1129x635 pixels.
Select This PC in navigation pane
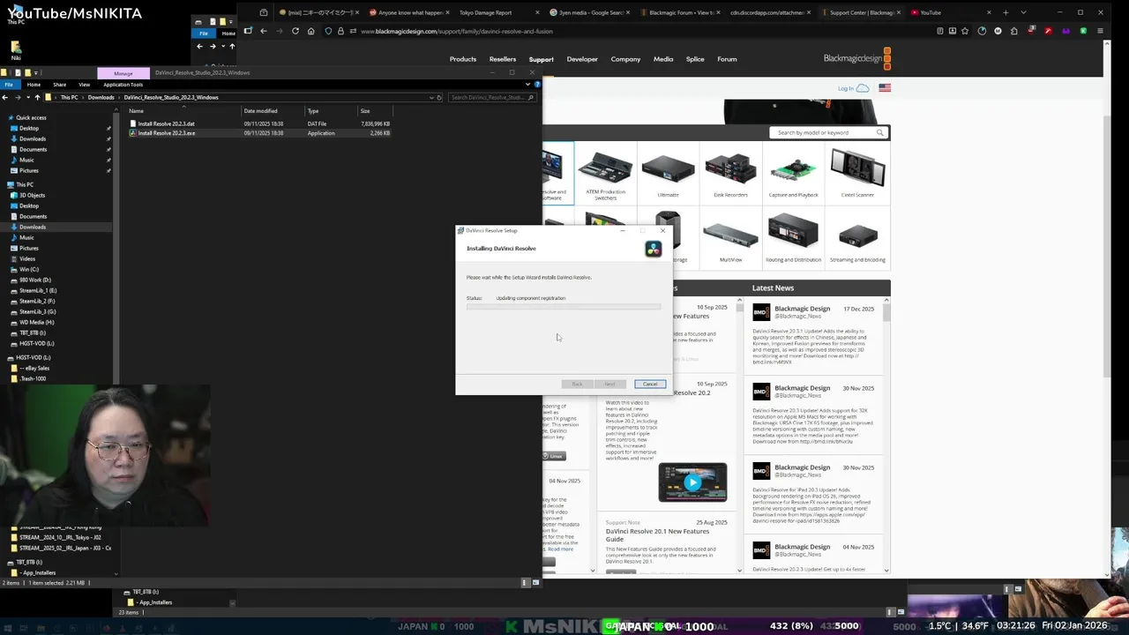tap(25, 184)
